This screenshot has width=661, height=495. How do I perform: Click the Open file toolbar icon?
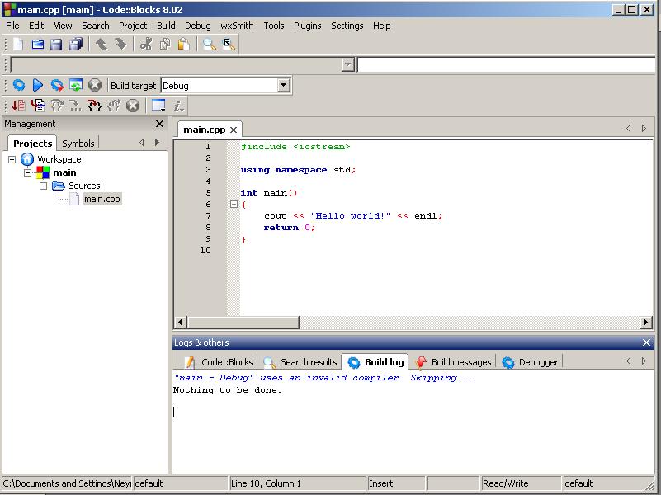[37, 45]
